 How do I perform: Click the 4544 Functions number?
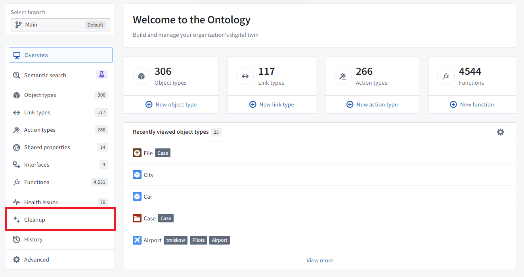[470, 71]
